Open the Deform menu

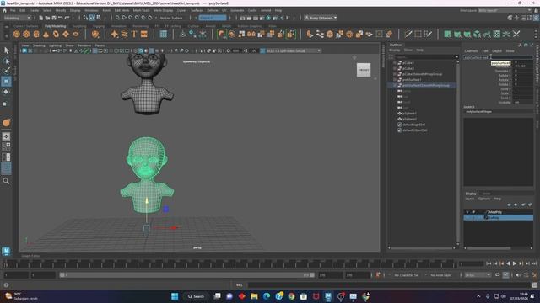tap(212, 10)
